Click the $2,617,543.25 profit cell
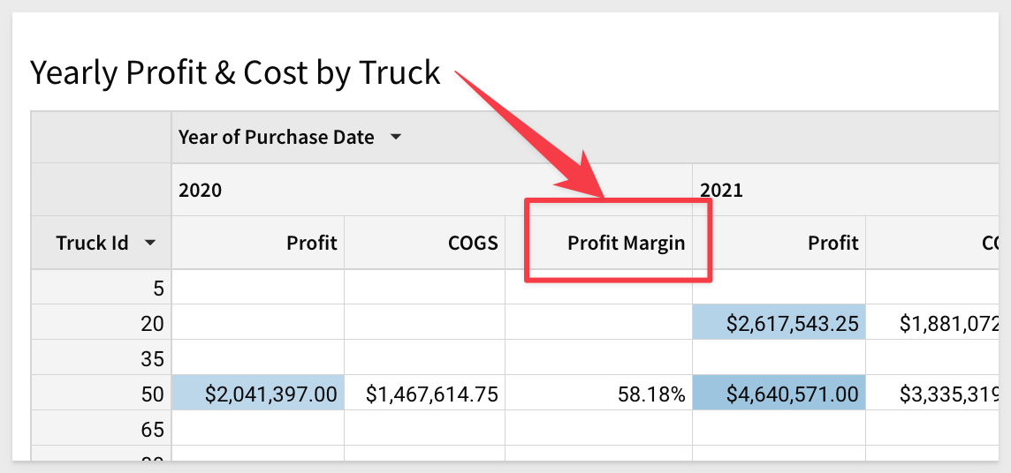Viewport: 1011px width, 473px height. pos(792,324)
